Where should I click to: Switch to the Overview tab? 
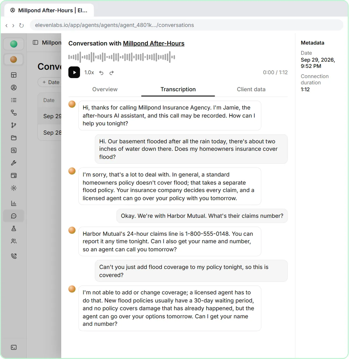105,89
